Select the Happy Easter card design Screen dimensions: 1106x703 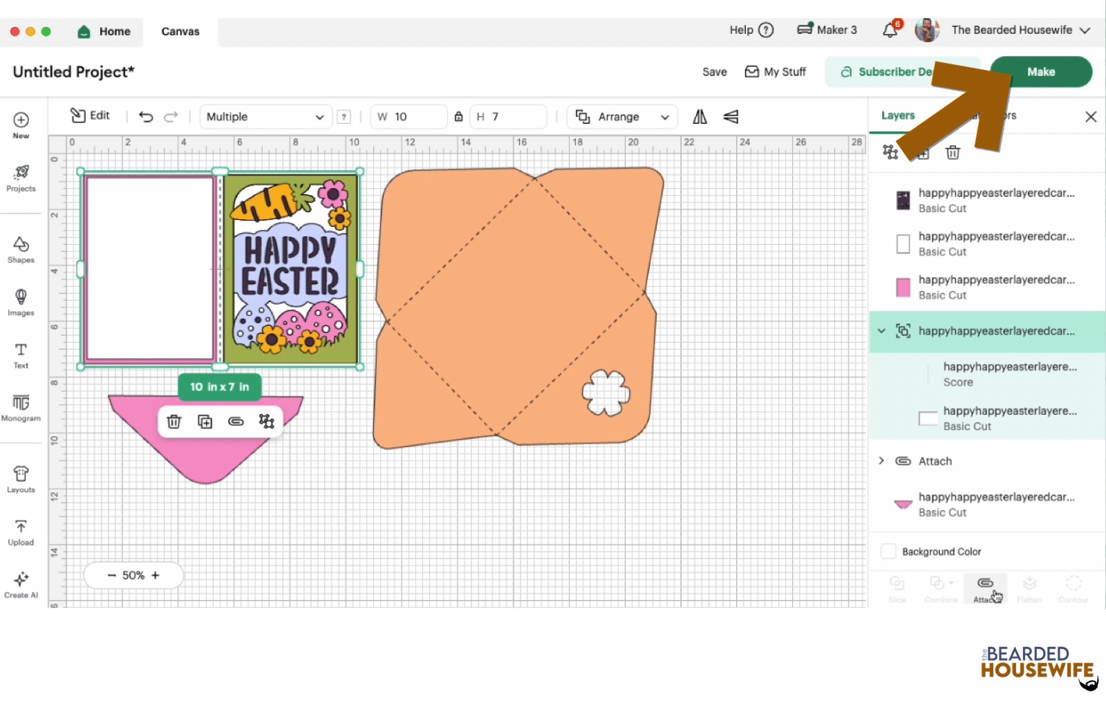(x=290, y=269)
